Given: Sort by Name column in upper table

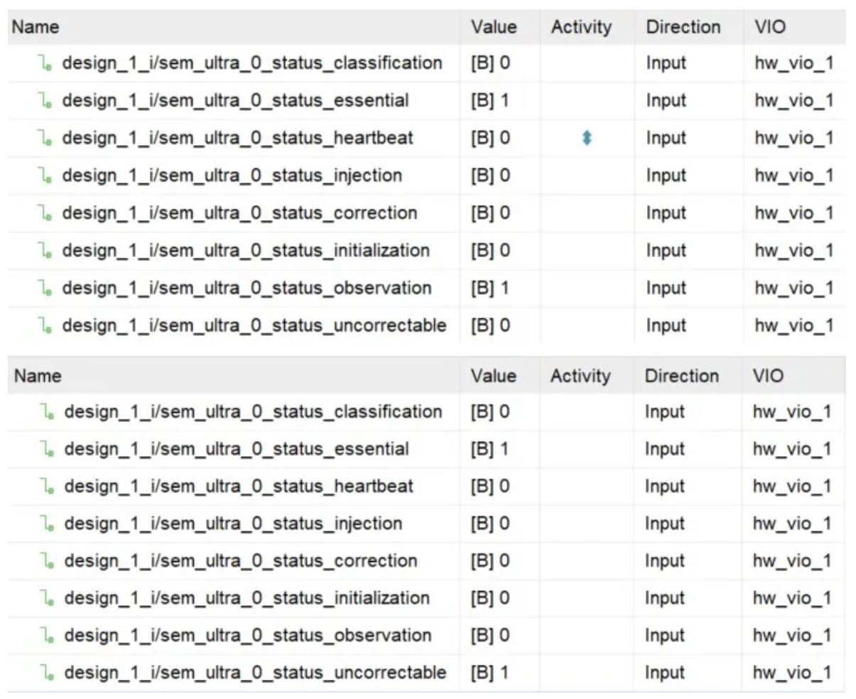Looking at the screenshot, I should [36, 27].
